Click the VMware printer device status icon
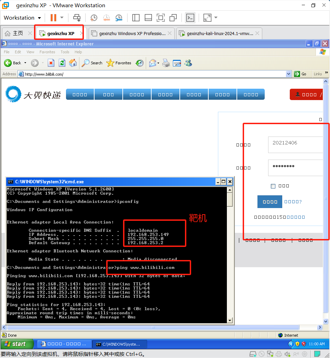 tap(279, 354)
